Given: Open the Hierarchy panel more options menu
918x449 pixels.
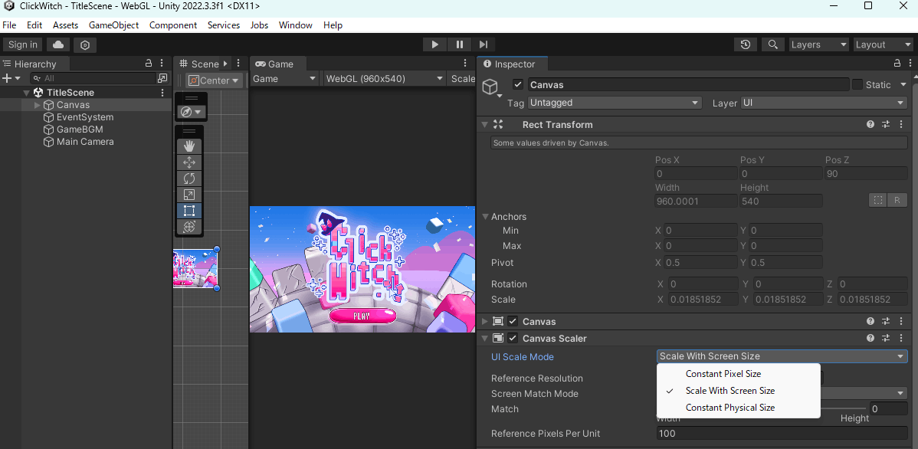Looking at the screenshot, I should [x=162, y=64].
